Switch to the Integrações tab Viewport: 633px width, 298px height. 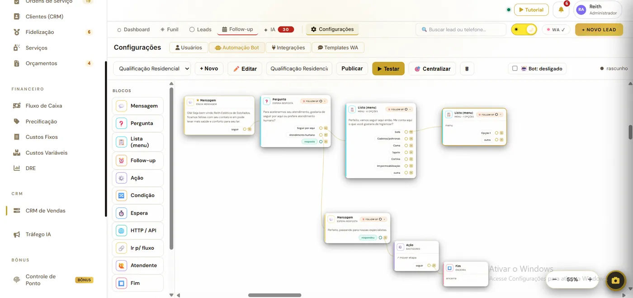288,47
